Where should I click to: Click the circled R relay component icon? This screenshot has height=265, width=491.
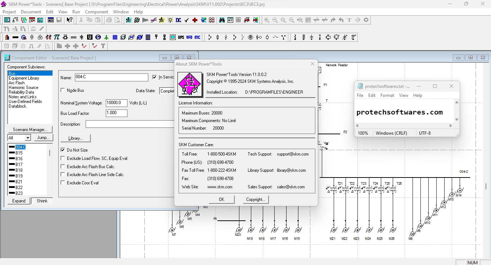click(251, 37)
